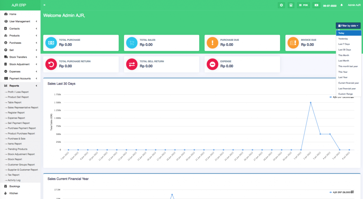Toggle sidebar with the hamburger icon
Viewport: 363px width, 199px height.
[x=44, y=5]
